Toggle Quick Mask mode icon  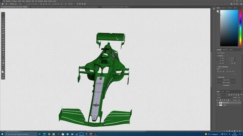[3, 76]
